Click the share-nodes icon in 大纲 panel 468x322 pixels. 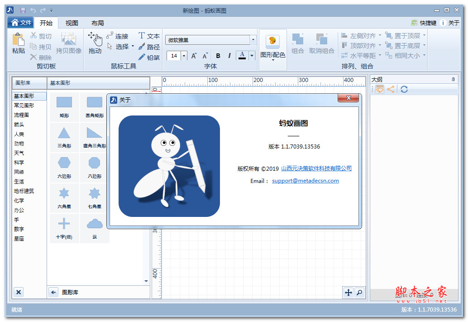click(x=391, y=89)
